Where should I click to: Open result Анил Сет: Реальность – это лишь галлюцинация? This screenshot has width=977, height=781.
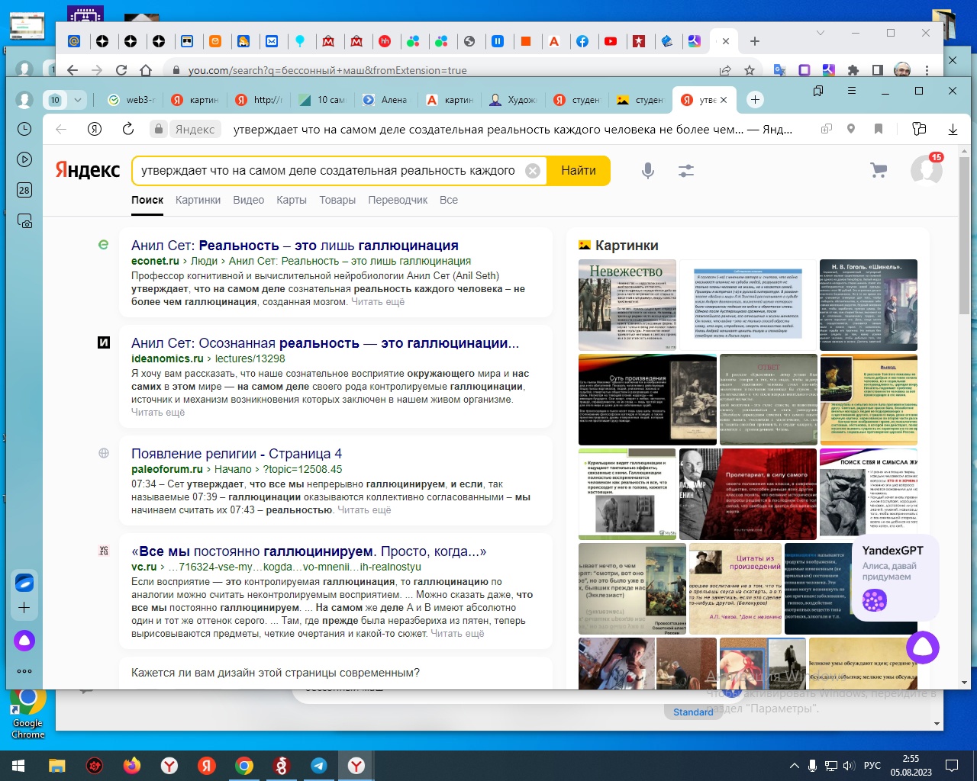[x=295, y=246]
